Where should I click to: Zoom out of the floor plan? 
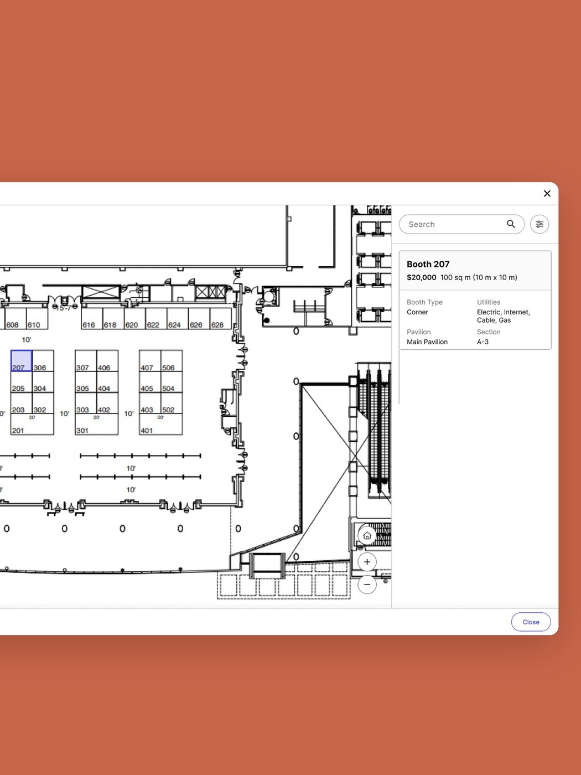click(367, 585)
